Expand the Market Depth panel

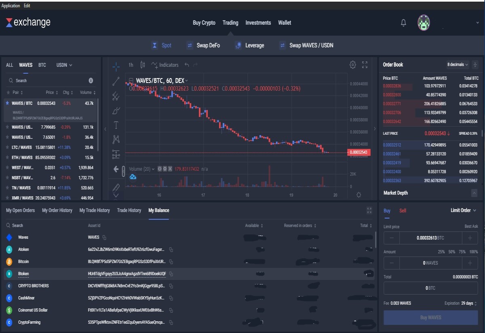474,193
